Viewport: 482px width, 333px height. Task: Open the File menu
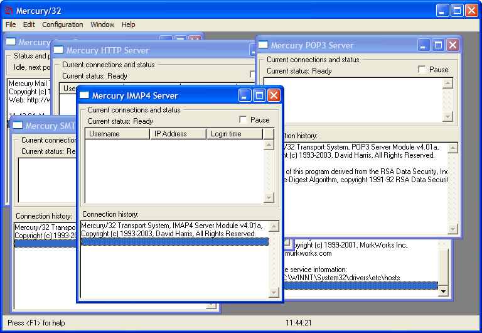pyautogui.click(x=11, y=25)
